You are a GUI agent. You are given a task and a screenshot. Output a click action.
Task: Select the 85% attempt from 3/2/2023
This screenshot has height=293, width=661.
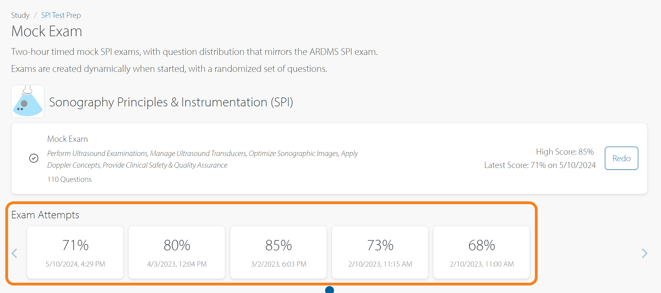pos(278,252)
